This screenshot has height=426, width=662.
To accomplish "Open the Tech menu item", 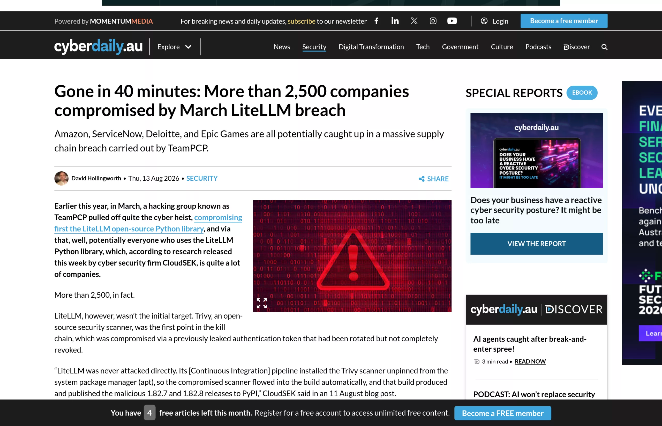I will (x=423, y=47).
